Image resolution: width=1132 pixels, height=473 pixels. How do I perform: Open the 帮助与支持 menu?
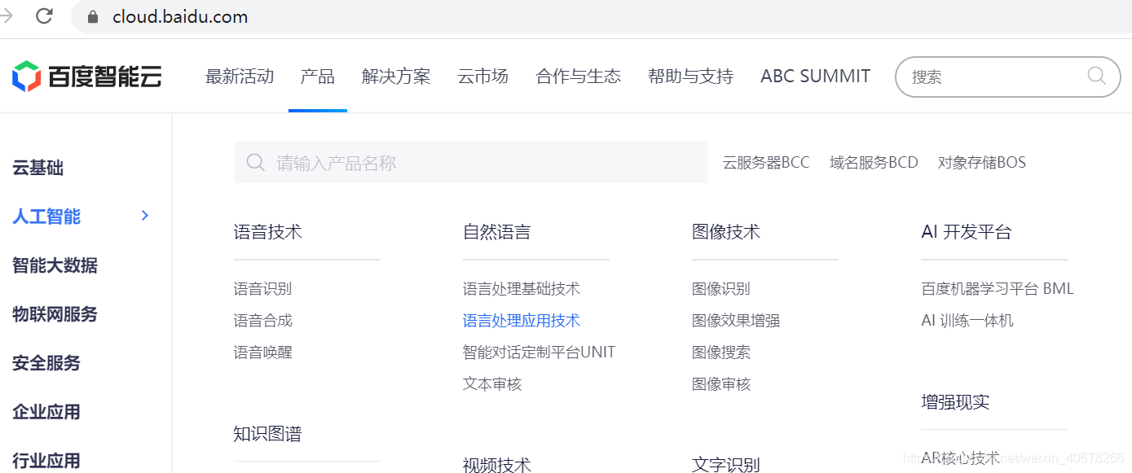coord(690,77)
